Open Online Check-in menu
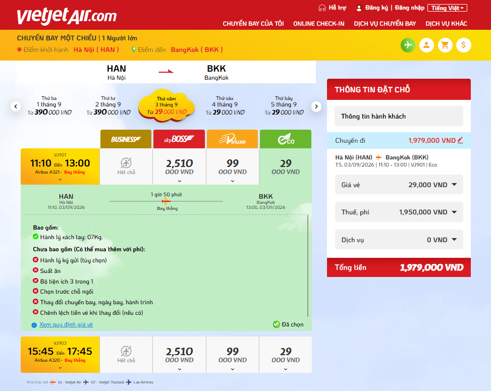 (319, 24)
